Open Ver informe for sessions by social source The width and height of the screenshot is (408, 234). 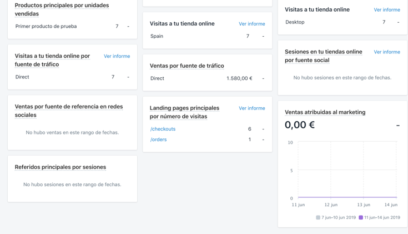coord(386,52)
